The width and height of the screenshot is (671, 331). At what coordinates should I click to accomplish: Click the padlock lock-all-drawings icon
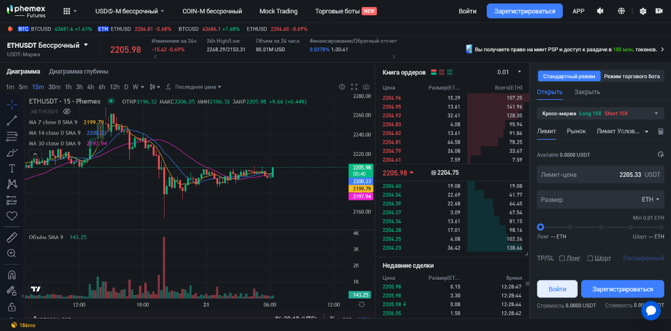click(x=12, y=307)
